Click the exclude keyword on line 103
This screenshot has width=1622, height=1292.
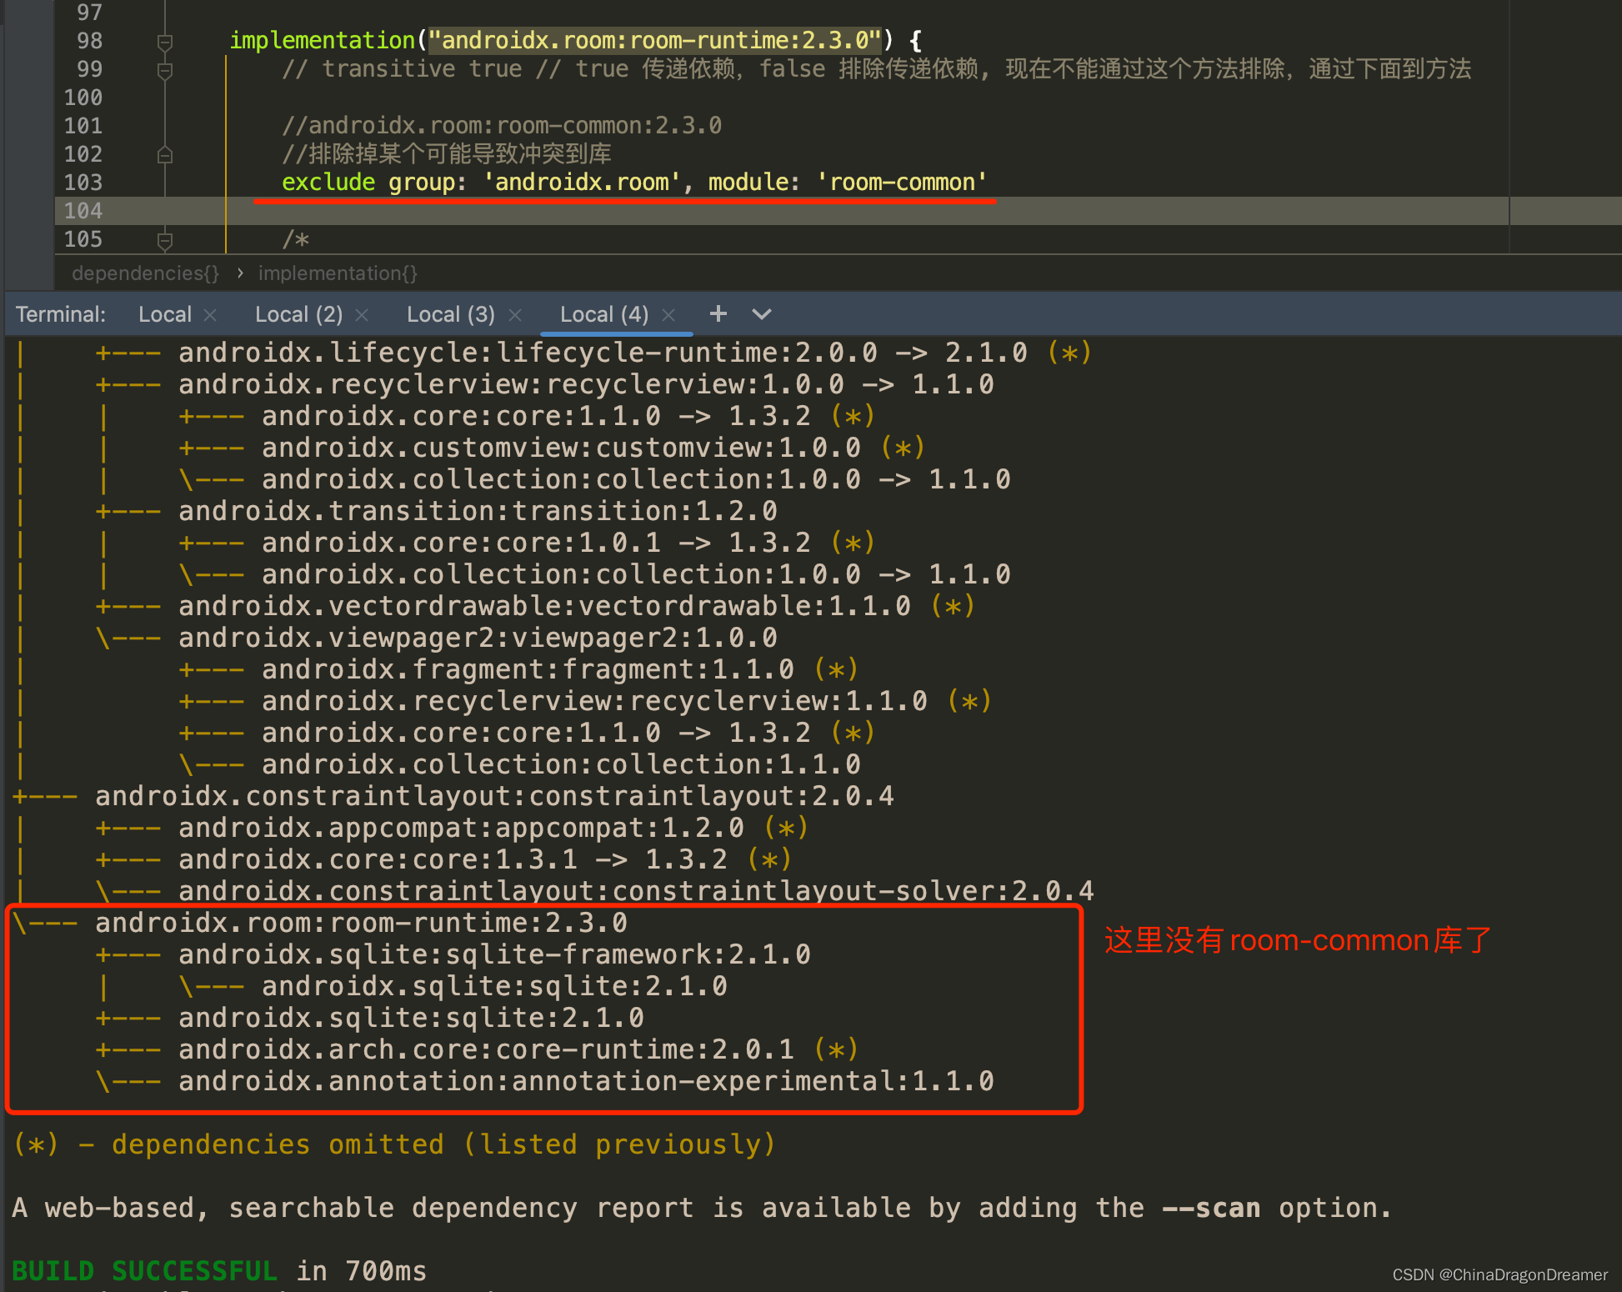[328, 183]
